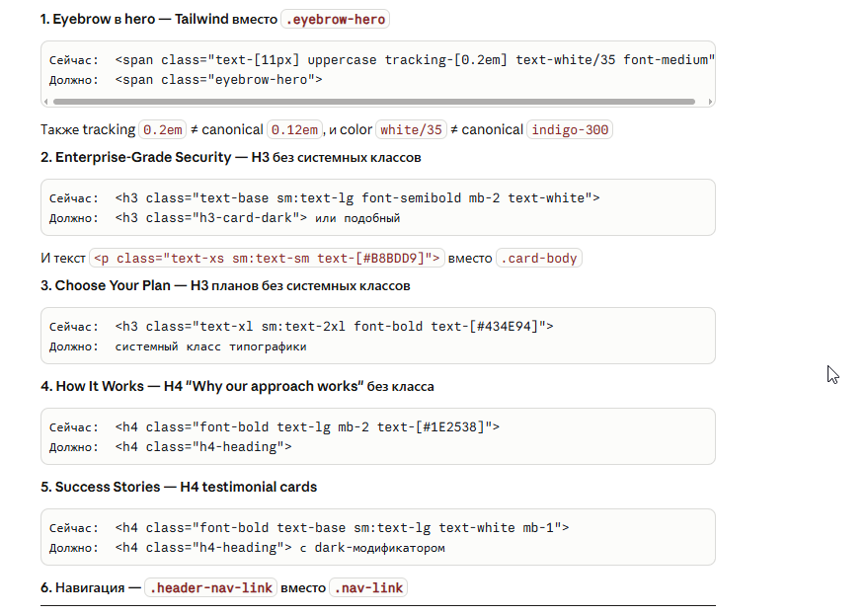
Task: Click the horizontal scrollbar thumb under eyebrow code
Action: (x=374, y=101)
